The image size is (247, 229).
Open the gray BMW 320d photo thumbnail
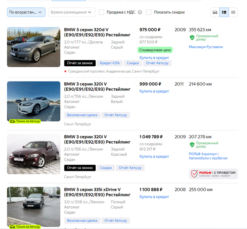click(x=34, y=47)
